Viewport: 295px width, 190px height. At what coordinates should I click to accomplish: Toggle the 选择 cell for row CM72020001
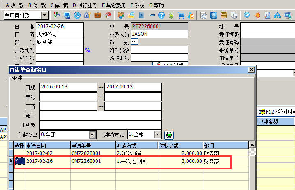(19, 153)
